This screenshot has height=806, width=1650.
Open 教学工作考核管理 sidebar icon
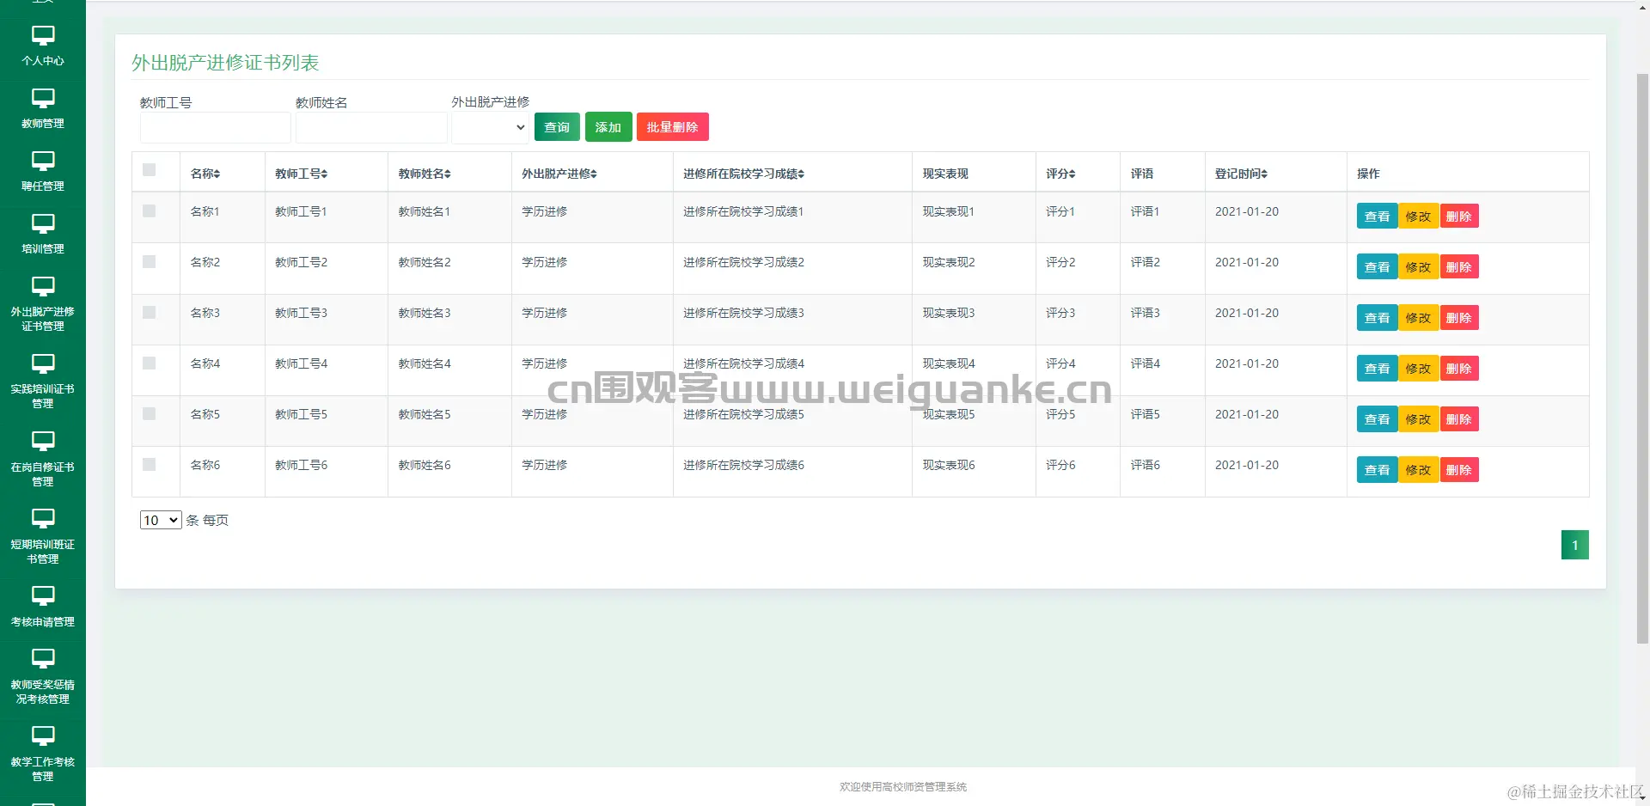(43, 736)
